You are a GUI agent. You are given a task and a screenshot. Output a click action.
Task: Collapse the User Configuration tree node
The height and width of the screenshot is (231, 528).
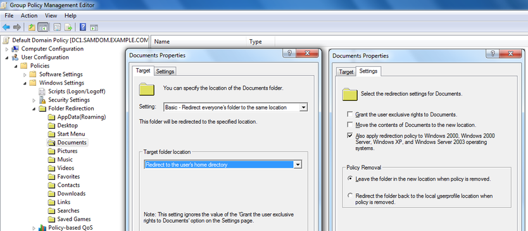pos(7,58)
